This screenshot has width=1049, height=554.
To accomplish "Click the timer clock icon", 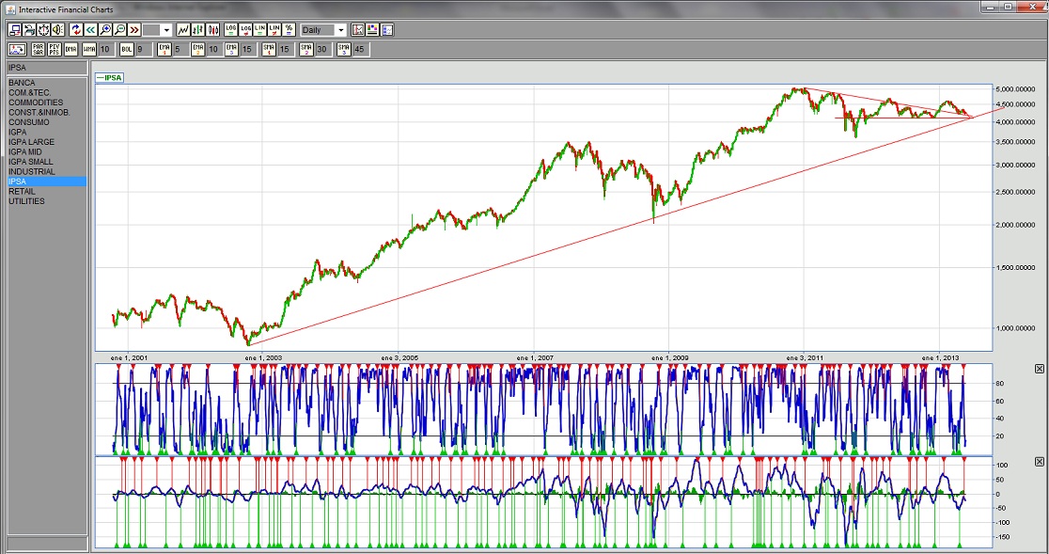I will tap(43, 30).
